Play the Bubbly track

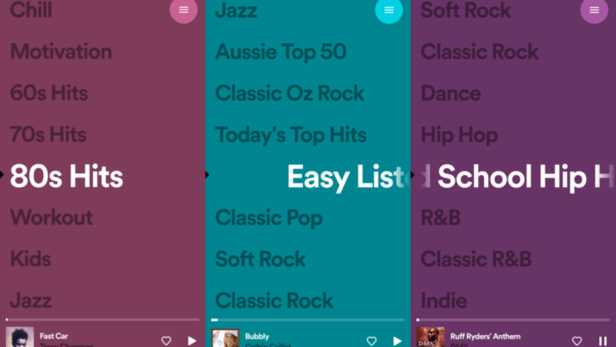pos(397,340)
